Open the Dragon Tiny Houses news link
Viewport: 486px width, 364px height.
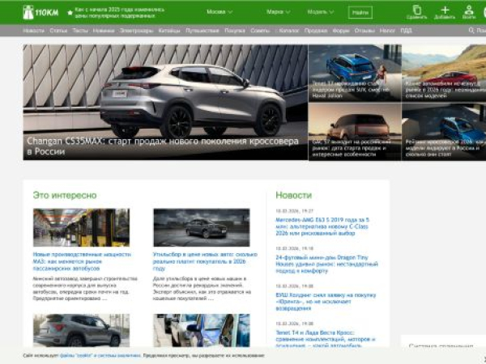(326, 263)
